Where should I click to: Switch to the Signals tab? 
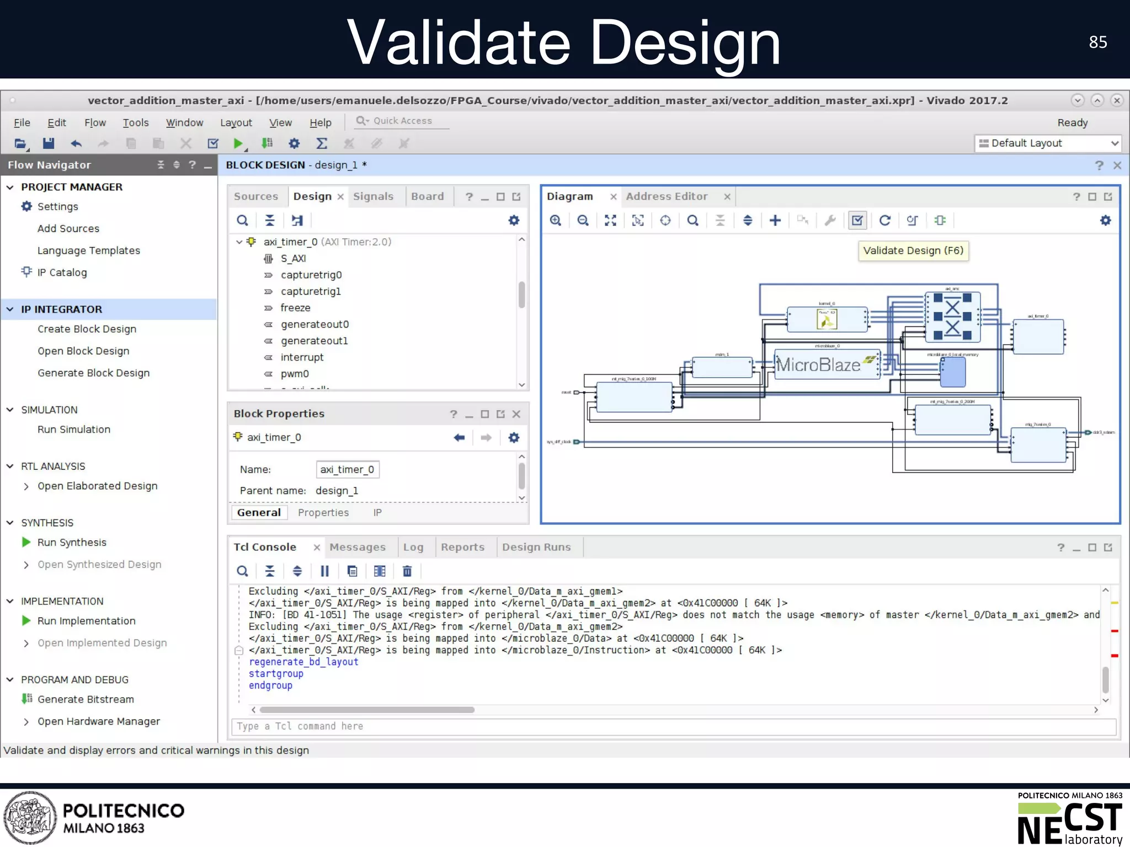pos(373,196)
